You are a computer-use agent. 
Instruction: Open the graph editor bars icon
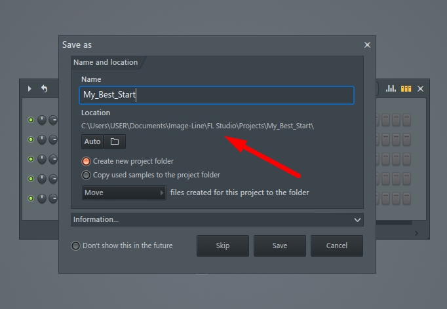pyautogui.click(x=391, y=88)
